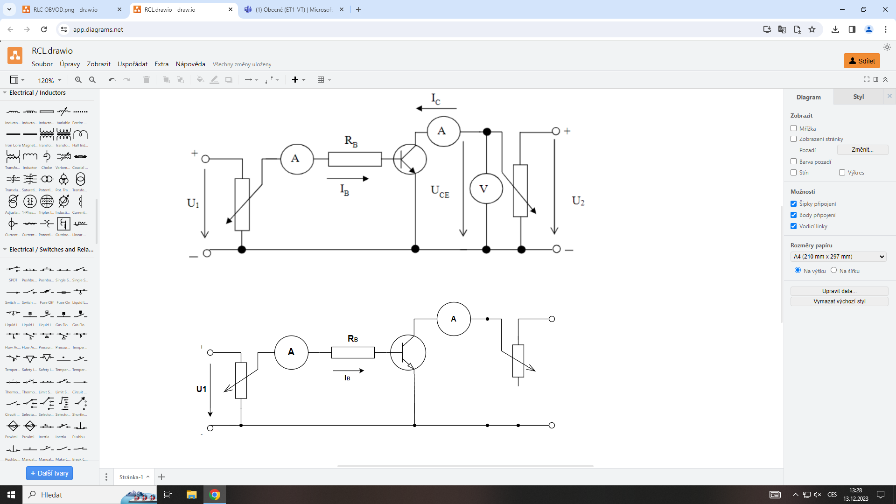This screenshot has width=896, height=504.
Task: Redo the last undone change
Action: [126, 80]
